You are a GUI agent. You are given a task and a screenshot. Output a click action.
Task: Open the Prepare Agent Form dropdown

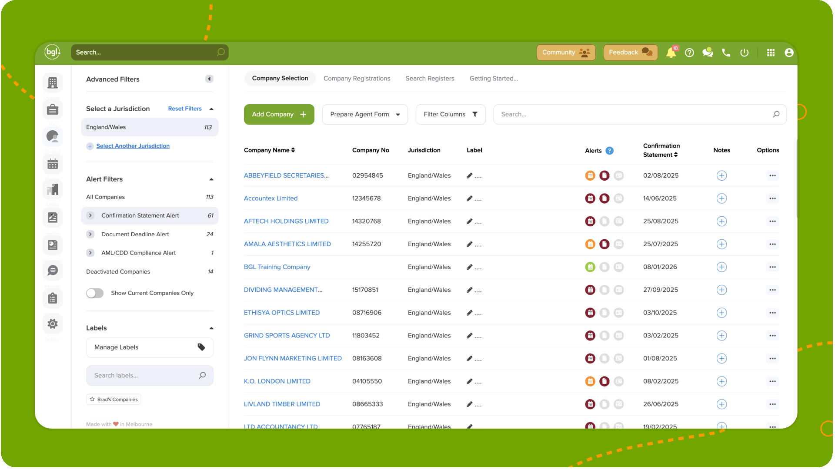[365, 114]
